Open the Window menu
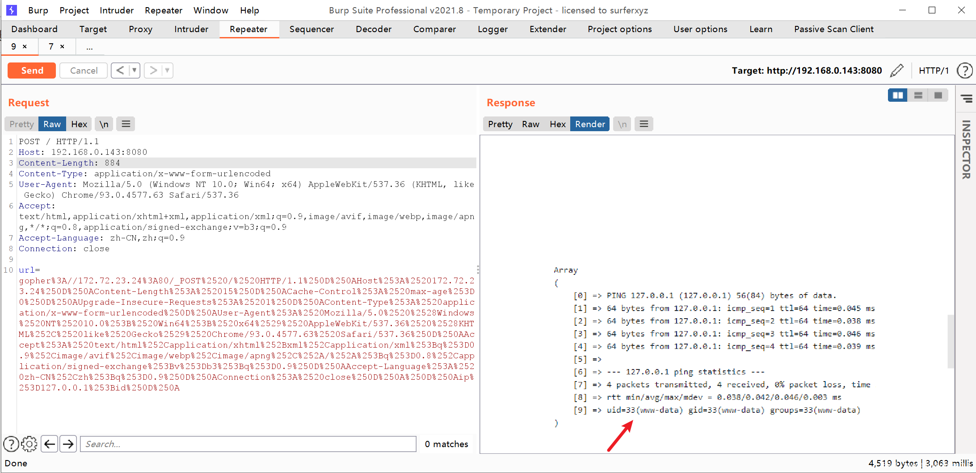The height and width of the screenshot is (473, 976). (211, 10)
